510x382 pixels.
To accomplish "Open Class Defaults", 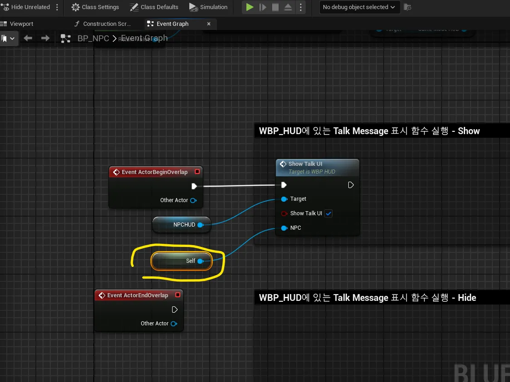I will pyautogui.click(x=154, y=7).
